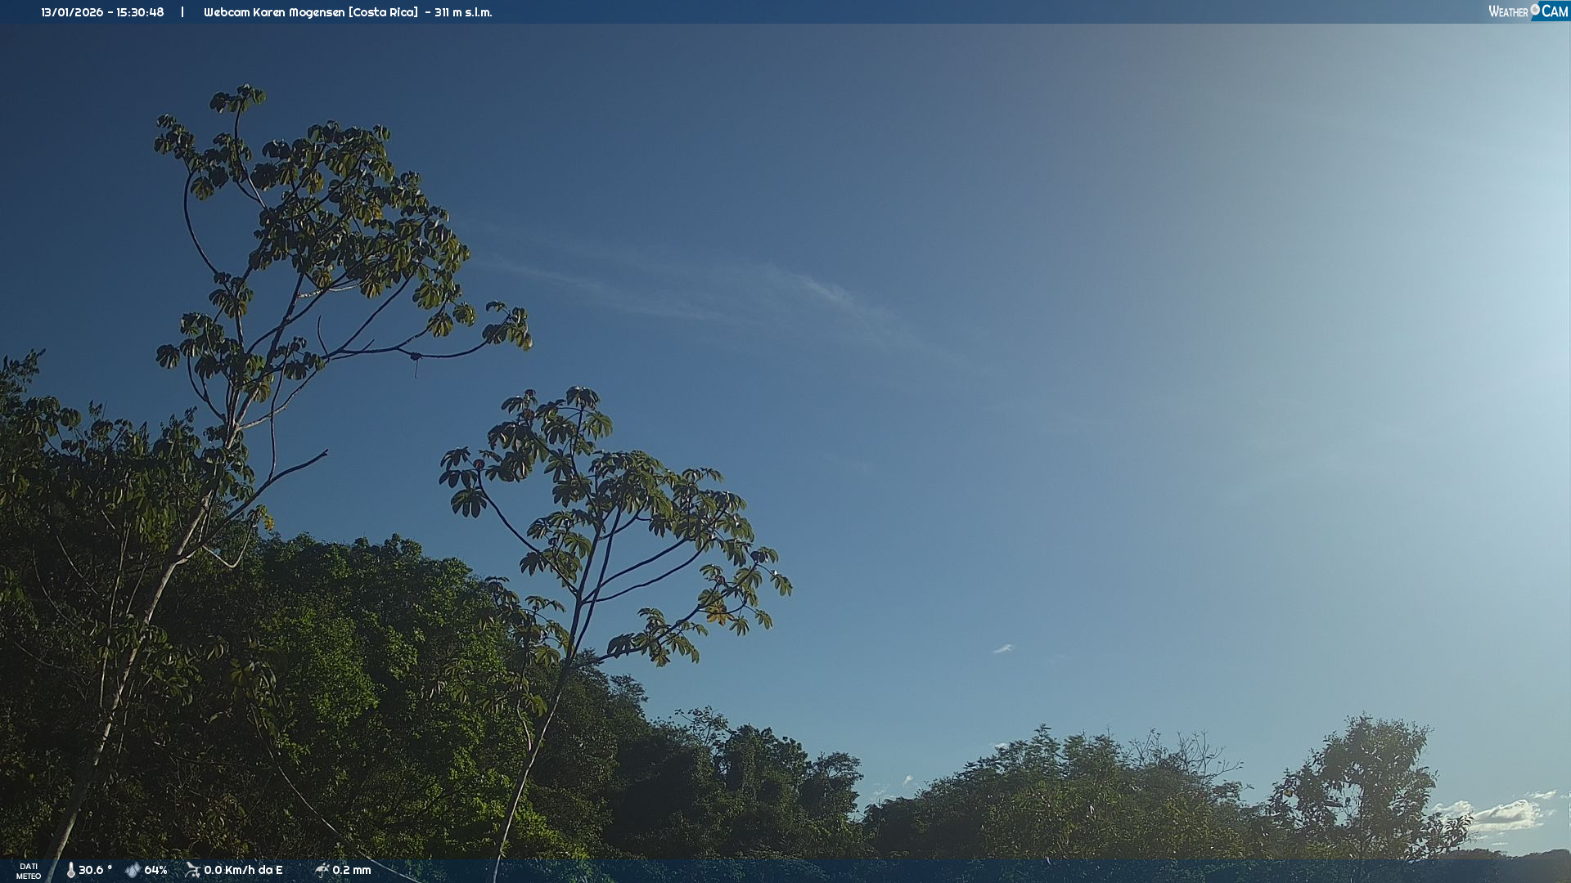Viewport: 1571px width, 883px height.
Task: Click the rain umbrella precipitation icon
Action: tap(322, 870)
